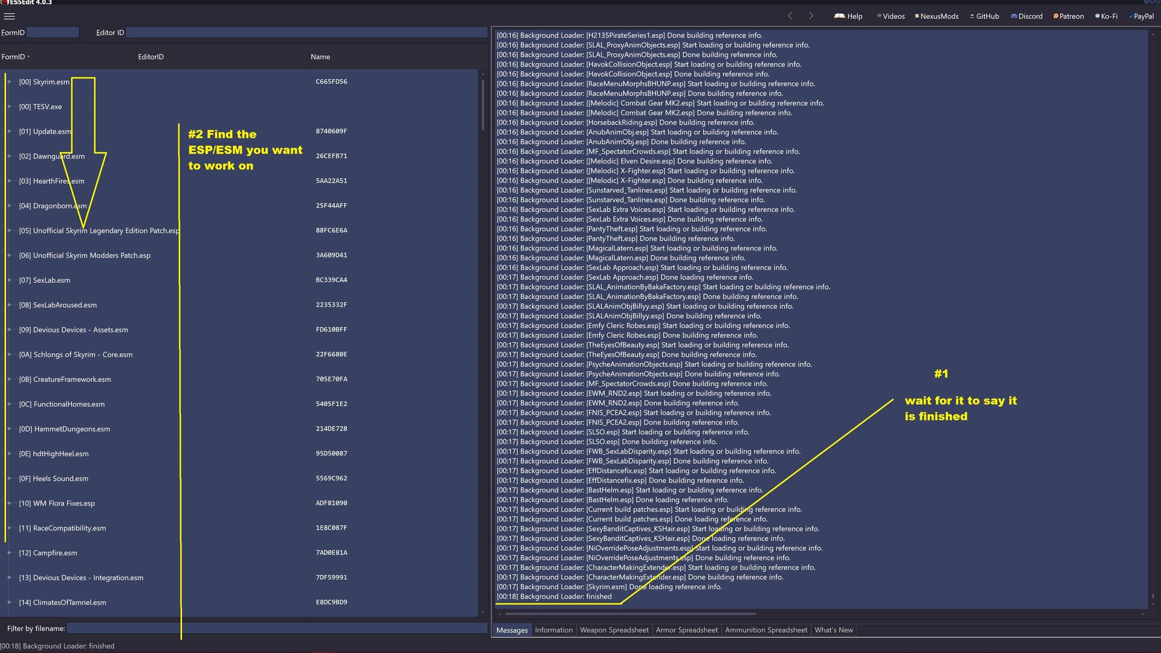The image size is (1161, 653).
Task: Click the Skyrim.esm CRC value C665FD56
Action: coord(331,82)
